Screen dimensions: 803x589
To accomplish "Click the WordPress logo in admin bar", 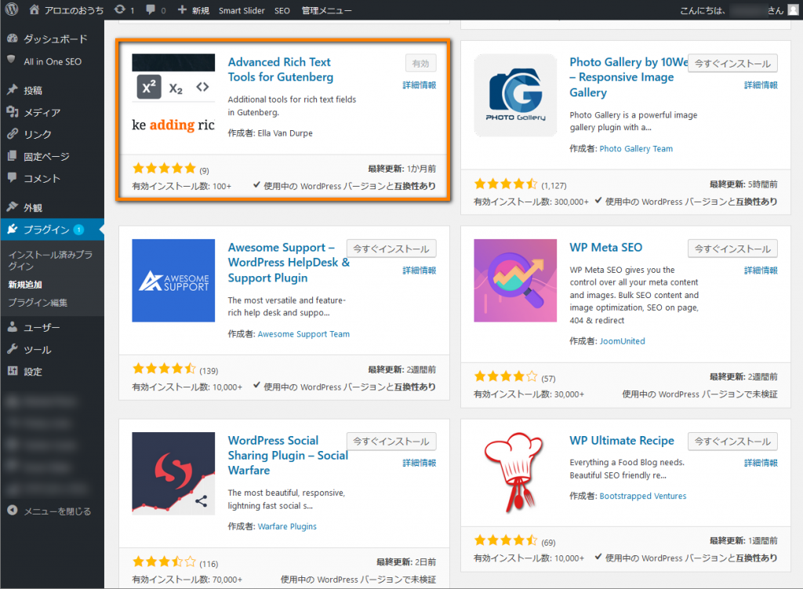I will [x=12, y=10].
